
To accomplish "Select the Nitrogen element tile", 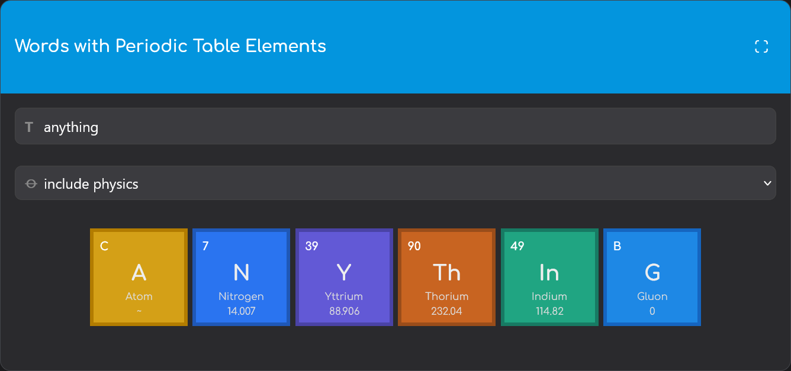I will coord(241,277).
